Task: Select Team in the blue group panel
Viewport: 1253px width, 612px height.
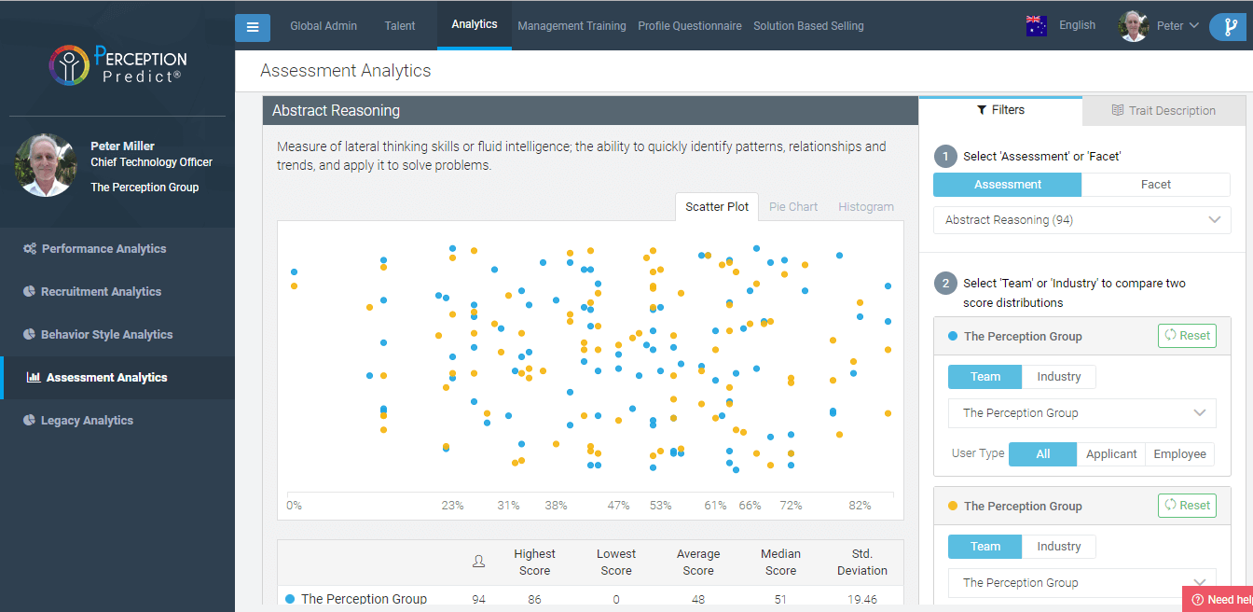Action: pyautogui.click(x=985, y=377)
